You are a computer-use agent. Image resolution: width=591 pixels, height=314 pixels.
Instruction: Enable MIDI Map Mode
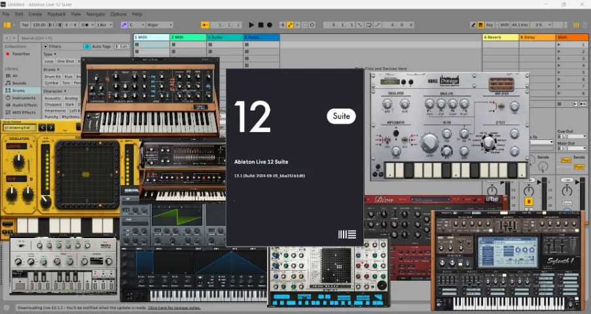[x=505, y=25]
